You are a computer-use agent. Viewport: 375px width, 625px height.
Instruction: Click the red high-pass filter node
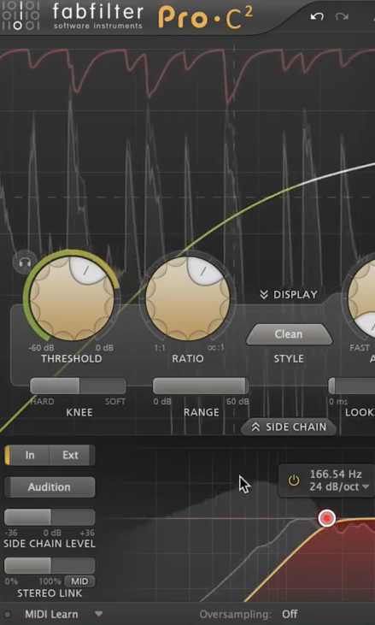[327, 518]
